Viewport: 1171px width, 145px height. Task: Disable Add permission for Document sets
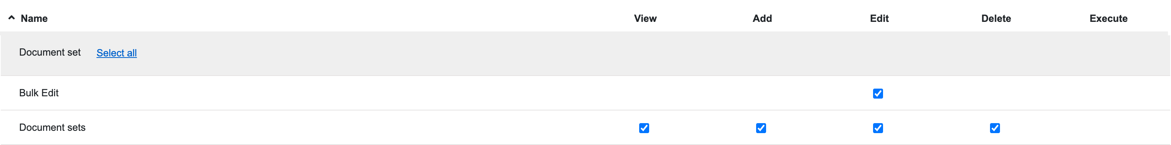760,128
